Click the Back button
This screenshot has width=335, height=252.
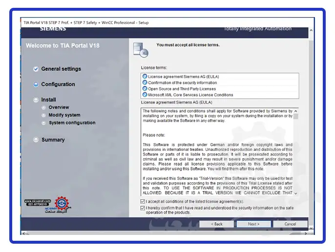pos(216,224)
